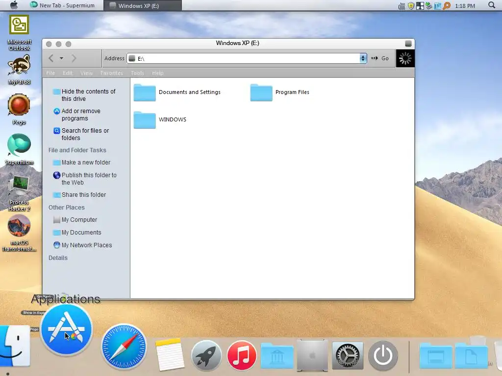Click the yellow security shield tray icon
Image resolution: width=502 pixels, height=376 pixels.
pos(411,6)
